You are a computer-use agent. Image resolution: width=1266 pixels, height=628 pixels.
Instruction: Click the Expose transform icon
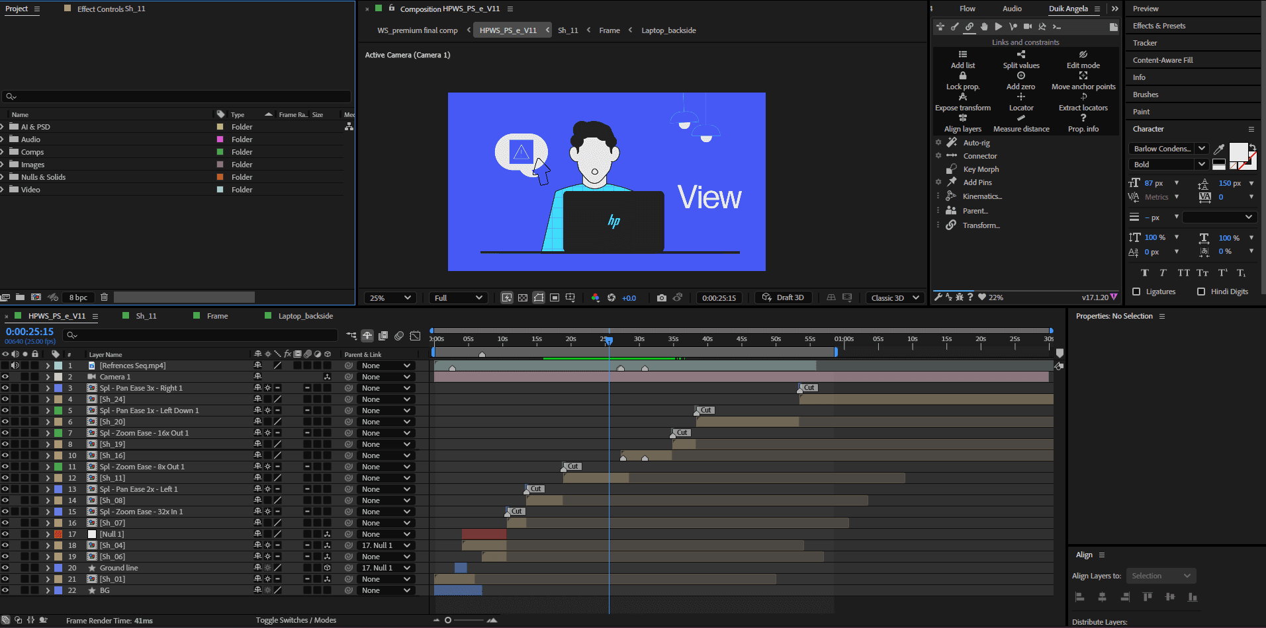coord(963,97)
